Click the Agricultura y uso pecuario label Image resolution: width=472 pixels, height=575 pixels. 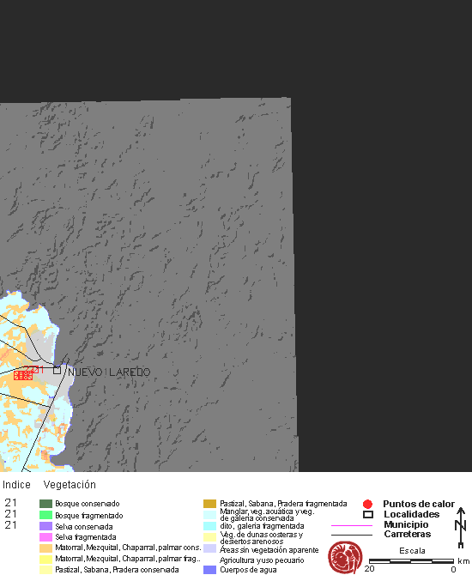point(262,560)
